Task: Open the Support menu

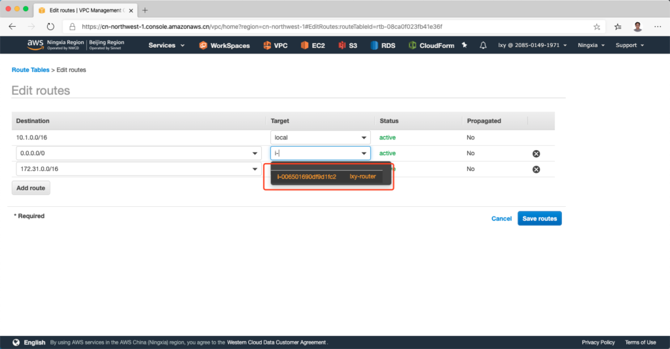Action: 629,45
